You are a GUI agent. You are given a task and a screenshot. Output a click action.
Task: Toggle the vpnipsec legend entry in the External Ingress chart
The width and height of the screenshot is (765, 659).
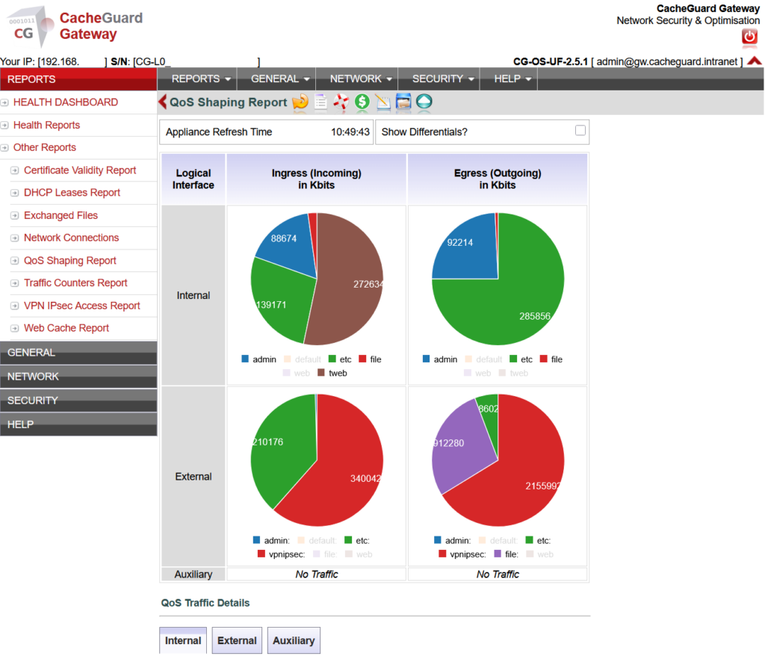click(x=282, y=554)
